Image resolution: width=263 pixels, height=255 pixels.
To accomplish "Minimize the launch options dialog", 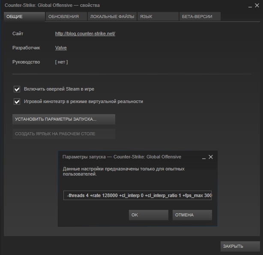I will (x=204, y=158).
